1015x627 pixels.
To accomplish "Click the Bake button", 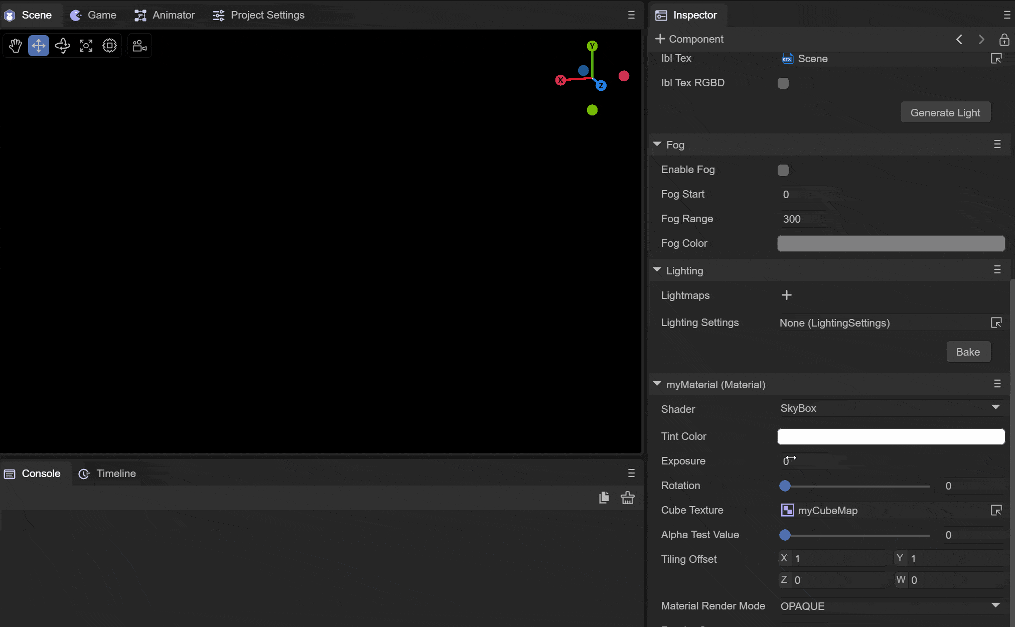I will click(968, 352).
